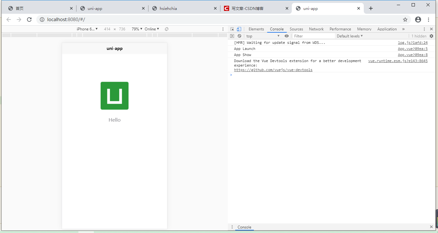Open the Sources panel tab
Image resolution: width=438 pixels, height=233 pixels.
[296, 29]
